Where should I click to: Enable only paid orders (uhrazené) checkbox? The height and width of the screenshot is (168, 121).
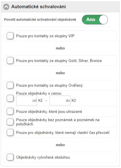click(x=10, y=111)
